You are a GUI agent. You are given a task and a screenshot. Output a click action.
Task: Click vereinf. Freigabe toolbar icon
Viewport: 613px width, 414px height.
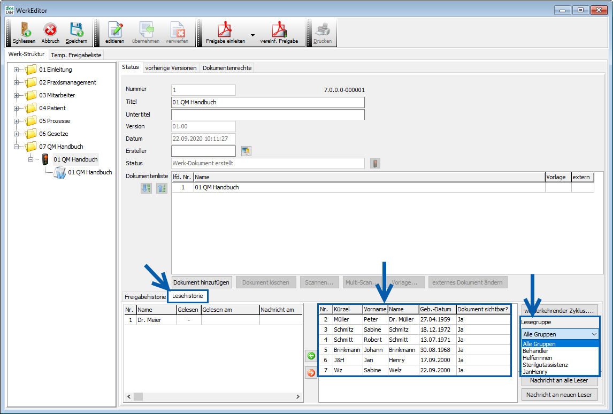(x=279, y=30)
